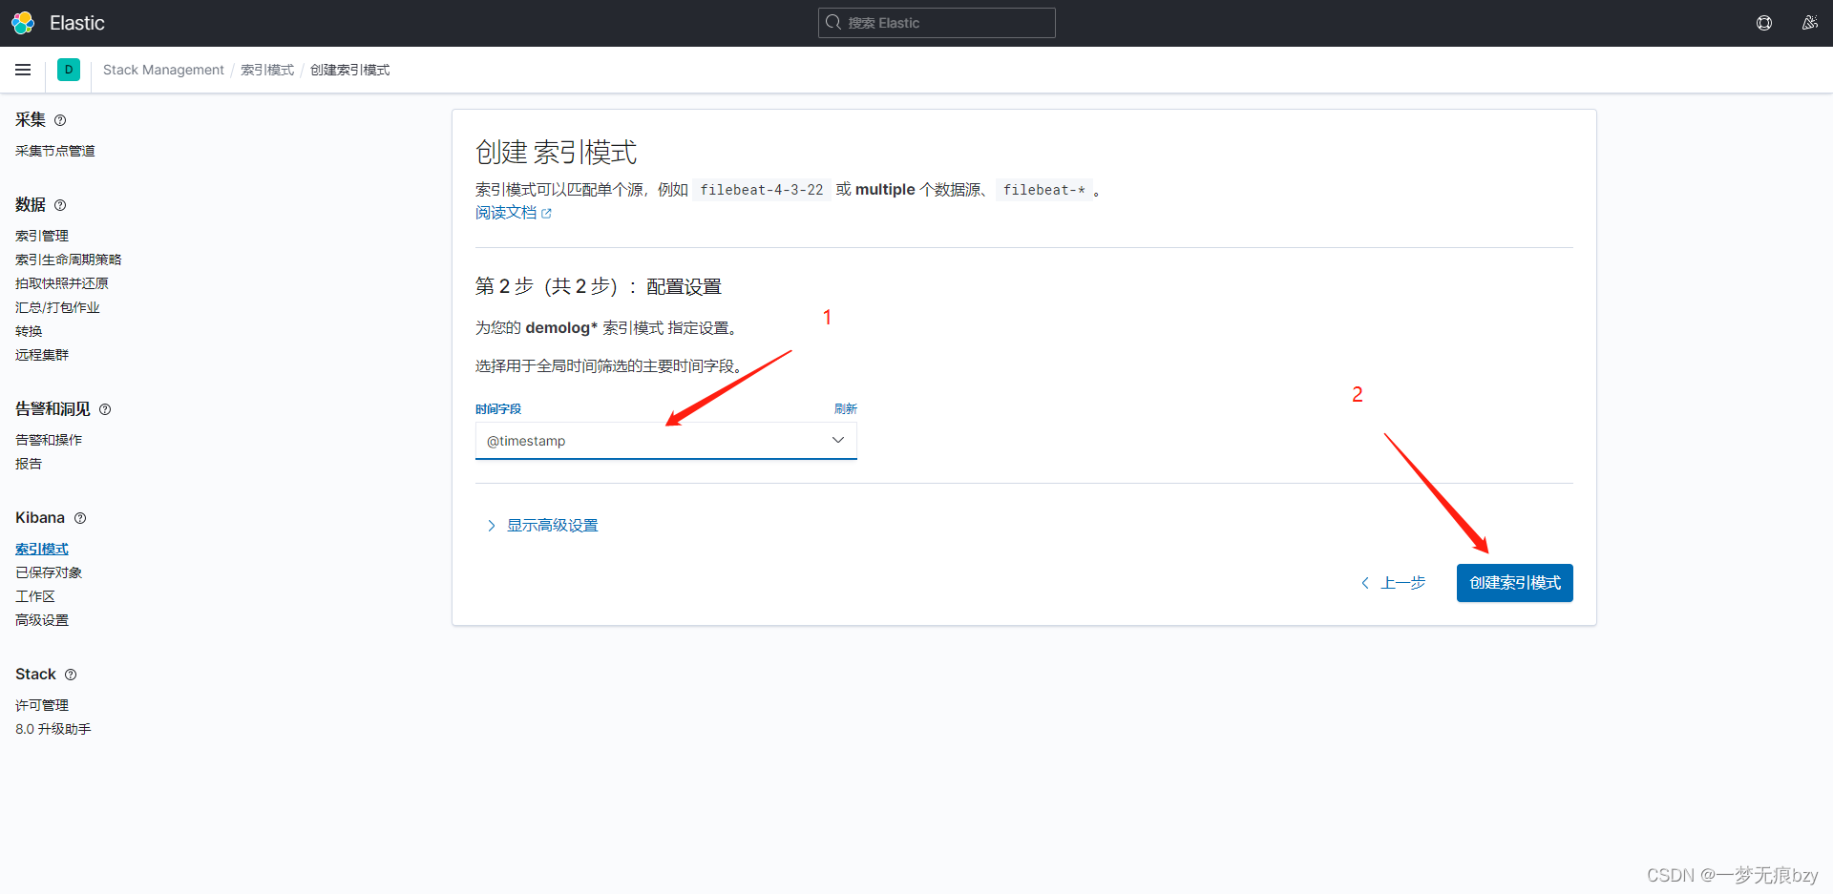
Task: Click the Elastic logo icon
Action: point(23,23)
